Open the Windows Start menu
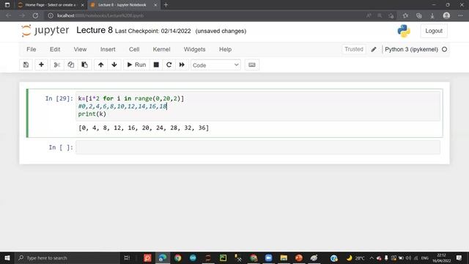 tap(7, 258)
